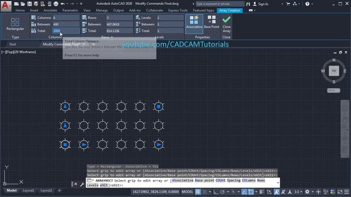Click the Redo arrow icon
Viewport: 351px width, 197px height.
(x=72, y=4)
